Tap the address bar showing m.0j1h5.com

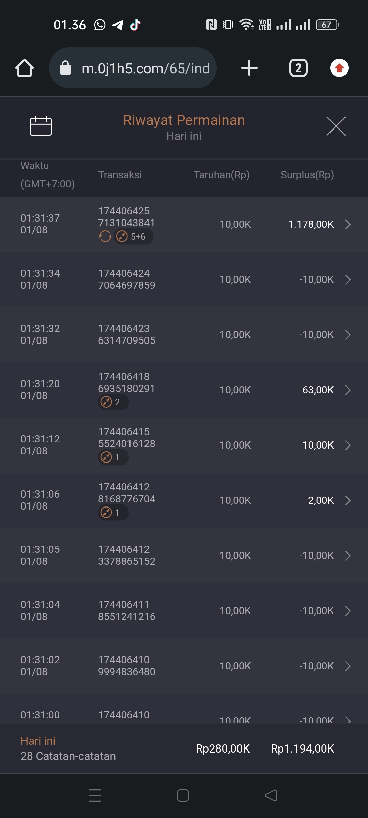145,69
